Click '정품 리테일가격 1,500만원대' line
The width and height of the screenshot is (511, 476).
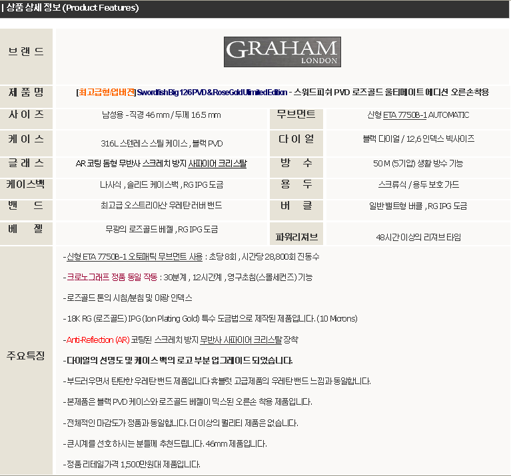click(131, 464)
